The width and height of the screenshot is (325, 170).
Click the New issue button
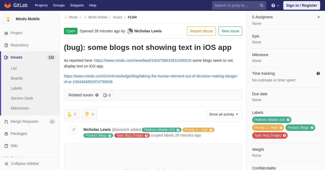(230, 31)
